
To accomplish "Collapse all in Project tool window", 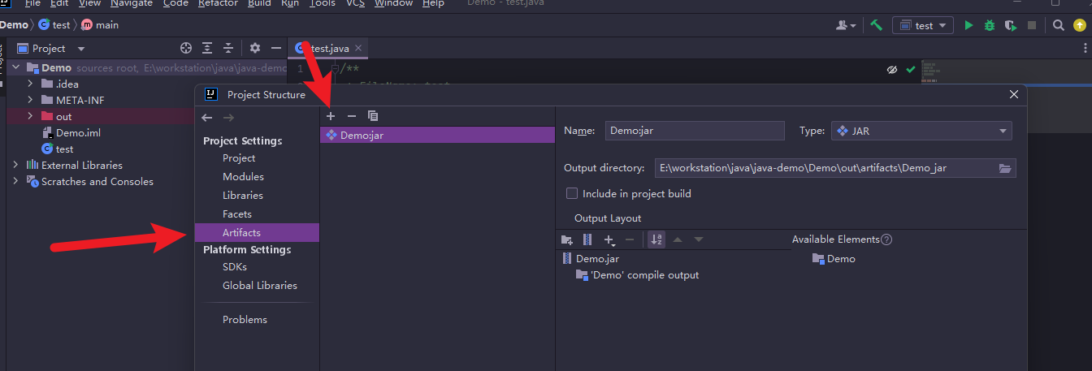I will (x=228, y=49).
